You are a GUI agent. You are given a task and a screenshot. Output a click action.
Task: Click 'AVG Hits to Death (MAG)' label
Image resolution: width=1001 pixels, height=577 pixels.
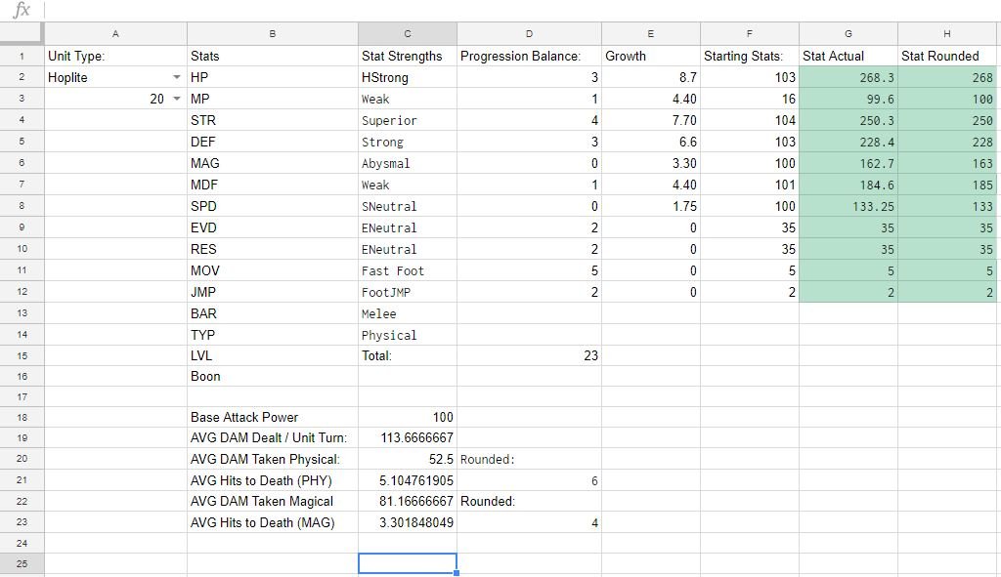pos(273,522)
